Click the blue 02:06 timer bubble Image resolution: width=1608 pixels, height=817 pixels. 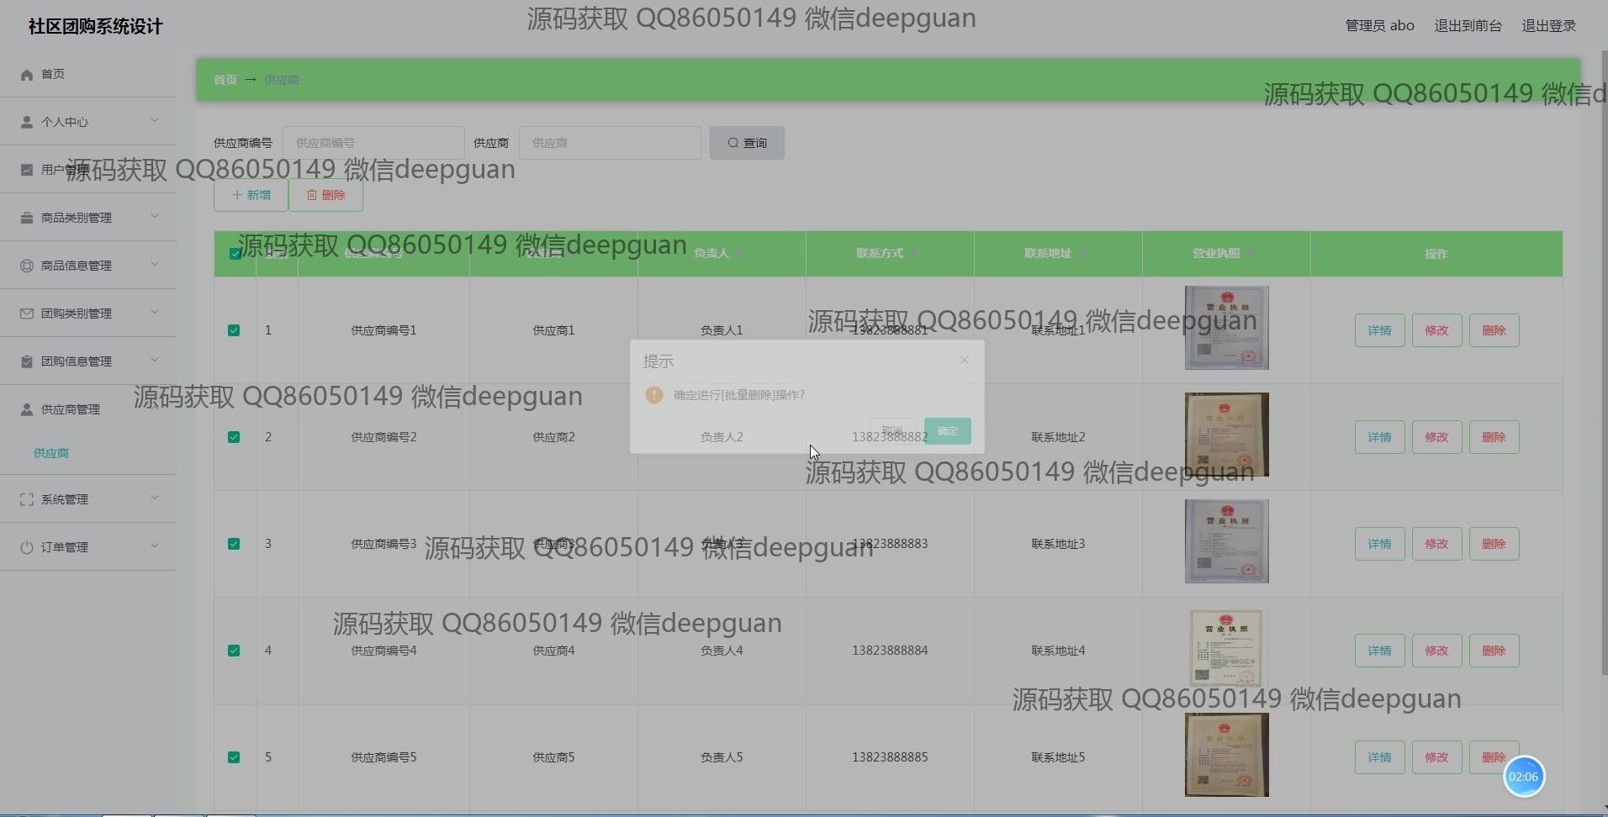1523,777
